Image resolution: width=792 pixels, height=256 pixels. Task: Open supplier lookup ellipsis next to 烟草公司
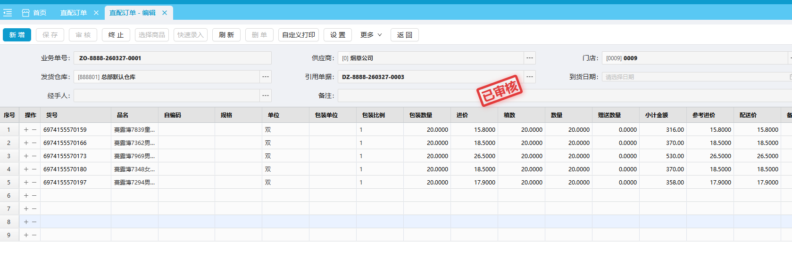pos(530,58)
